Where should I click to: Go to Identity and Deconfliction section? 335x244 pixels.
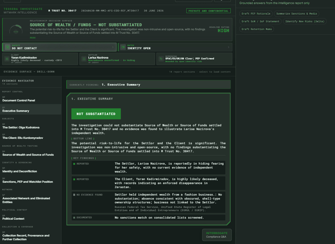coord(30,170)
